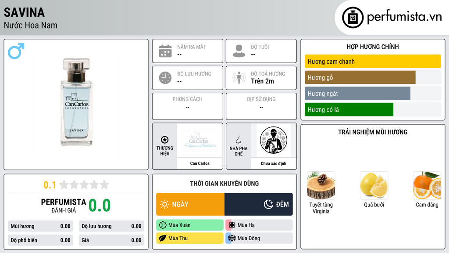449x253 pixels.
Task: Open the Cam đắng note image
Action: [427, 185]
